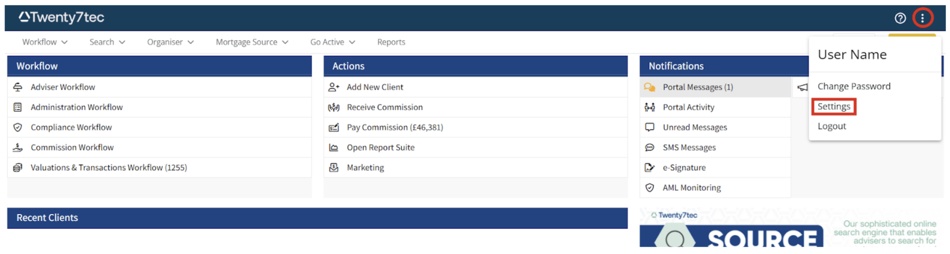Choose Change Password in user menu
The image size is (950, 254).
tap(854, 86)
